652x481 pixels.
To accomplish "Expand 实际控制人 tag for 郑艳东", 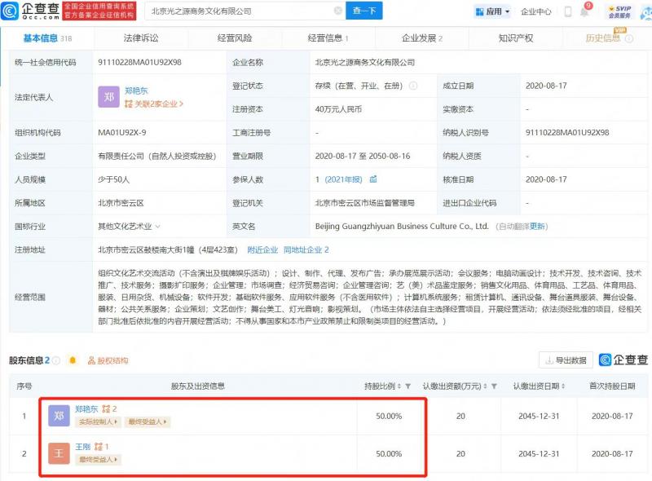I will tap(98, 422).
